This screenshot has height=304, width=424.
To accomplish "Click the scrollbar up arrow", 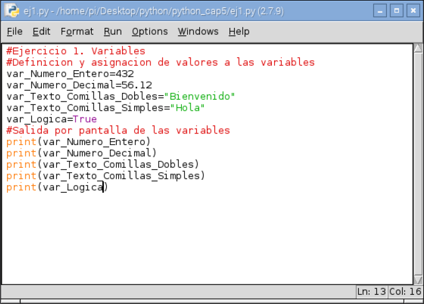I will click(418, 48).
